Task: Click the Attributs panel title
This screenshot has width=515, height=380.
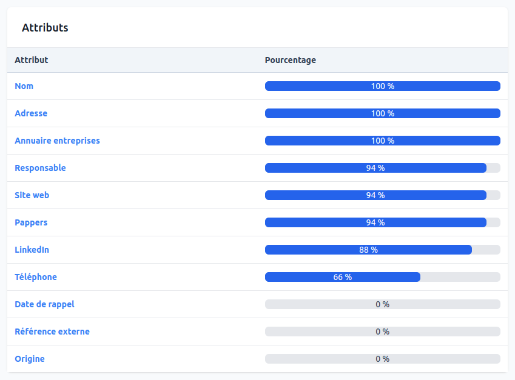Action: 45,27
